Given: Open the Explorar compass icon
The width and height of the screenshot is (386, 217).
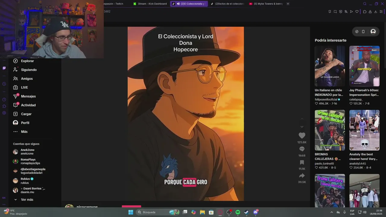Looking at the screenshot, I should pyautogui.click(x=15, y=61).
